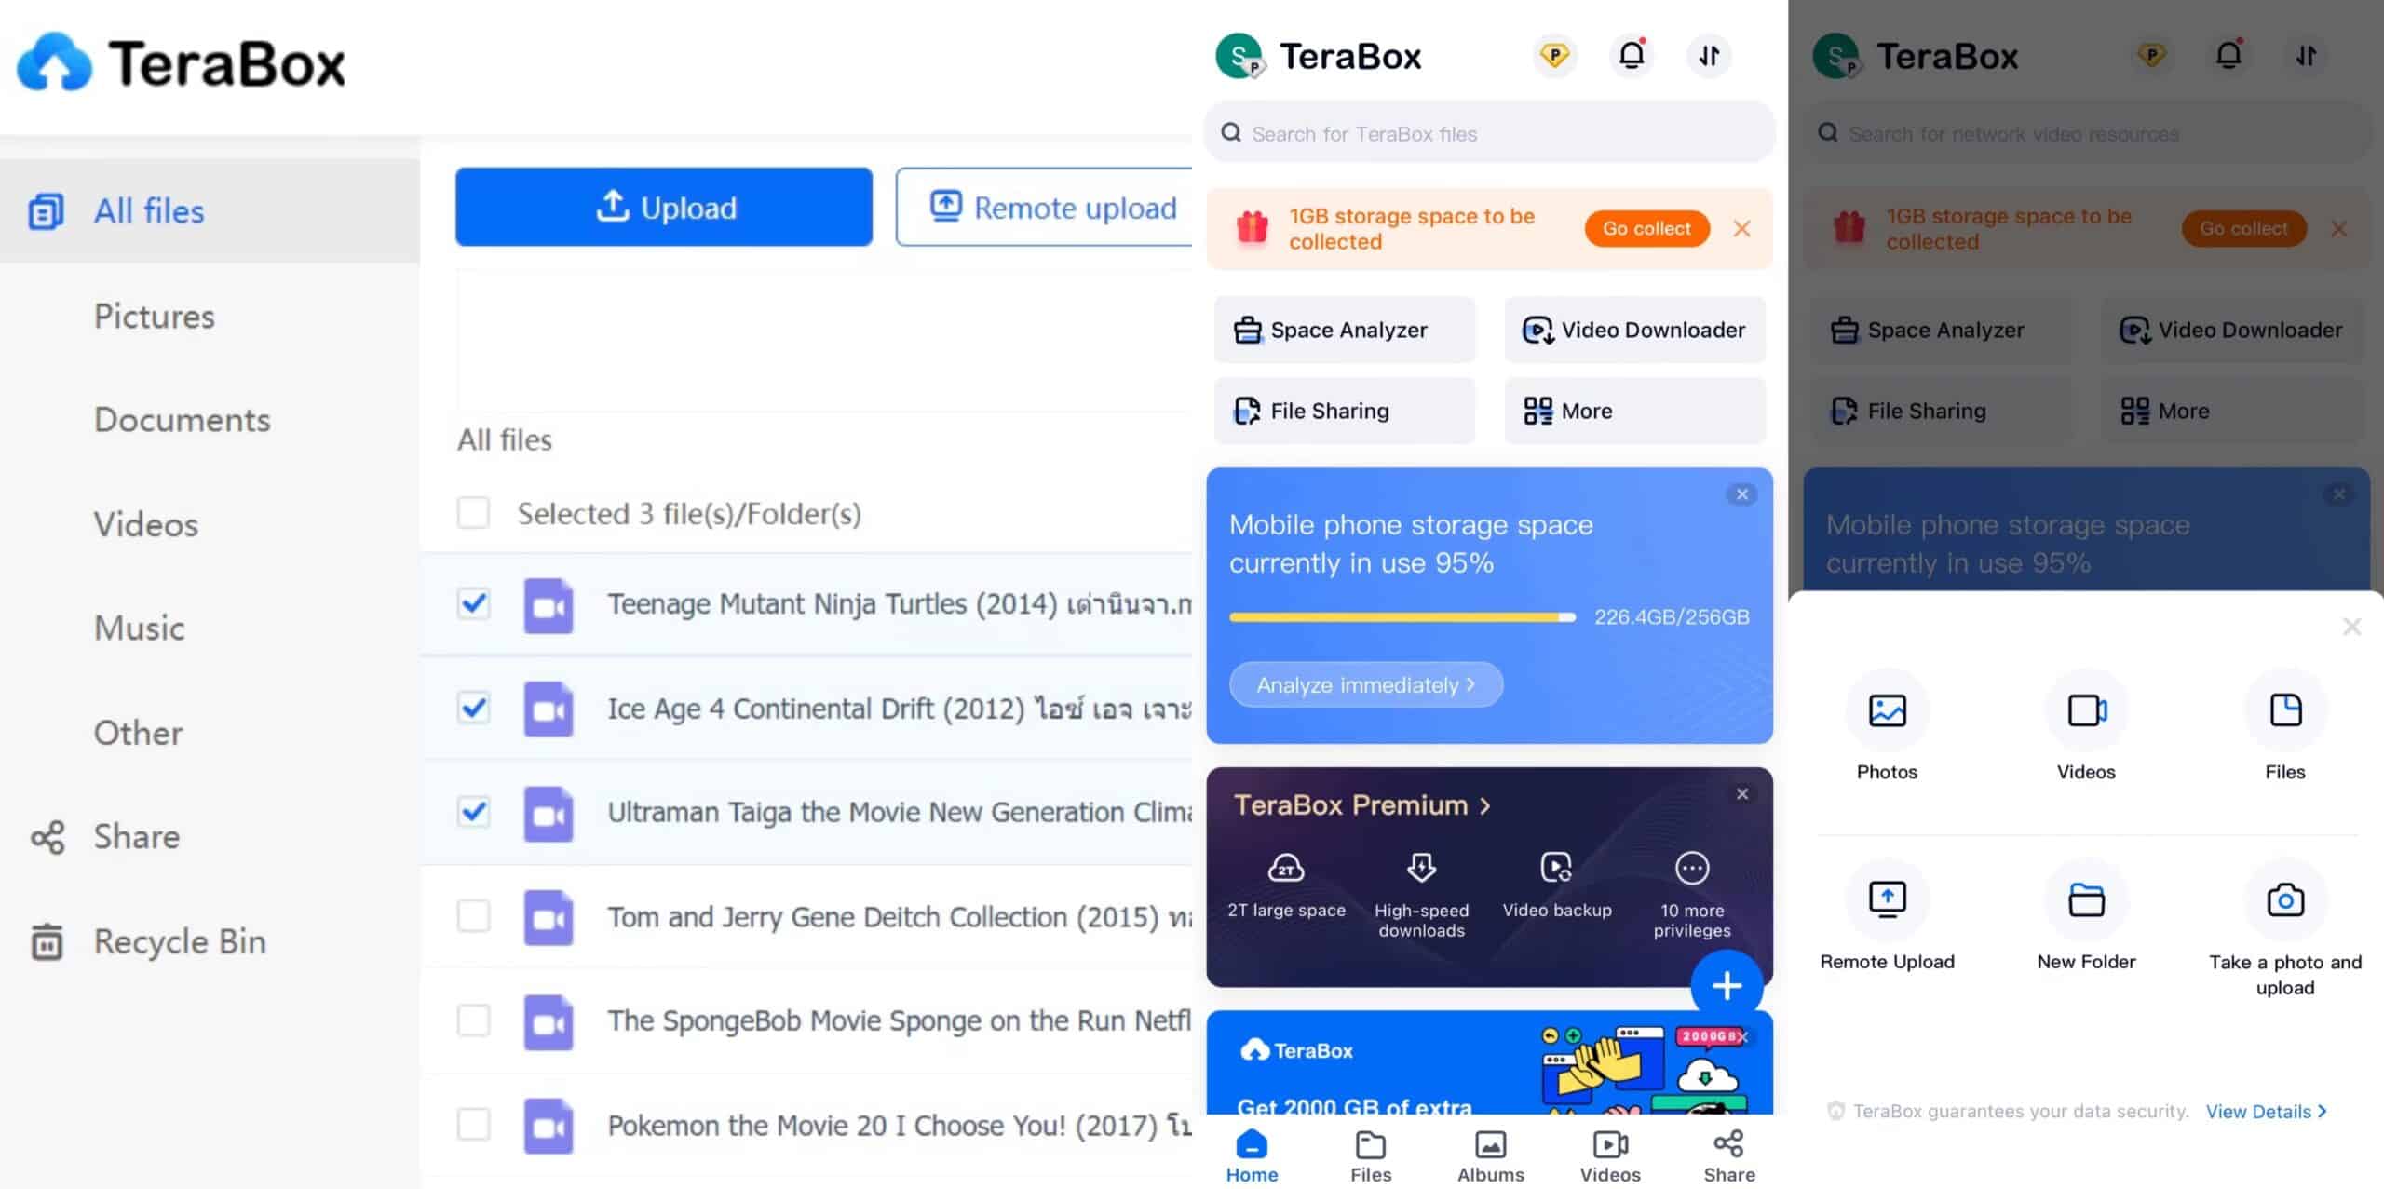Select the Albums tab in mobile navigation
The image size is (2384, 1189).
[1490, 1155]
